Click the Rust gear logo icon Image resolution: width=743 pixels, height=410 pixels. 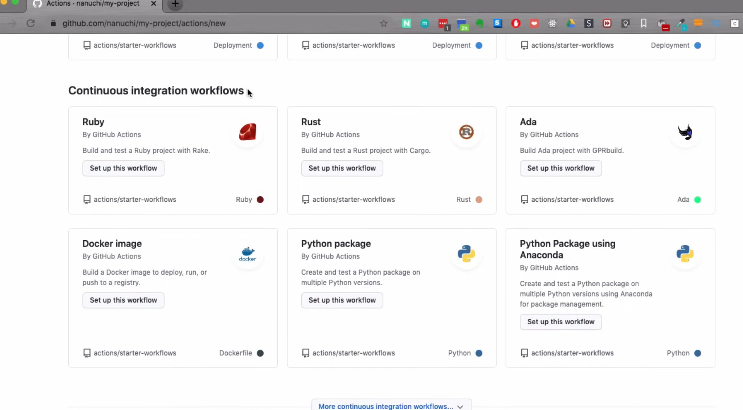click(x=466, y=132)
